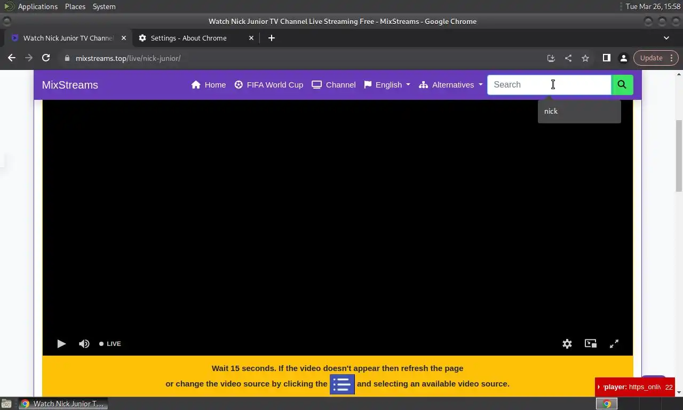Viewport: 683px width, 410px height.
Task: Click the green search magnifier button
Action: tap(622, 85)
